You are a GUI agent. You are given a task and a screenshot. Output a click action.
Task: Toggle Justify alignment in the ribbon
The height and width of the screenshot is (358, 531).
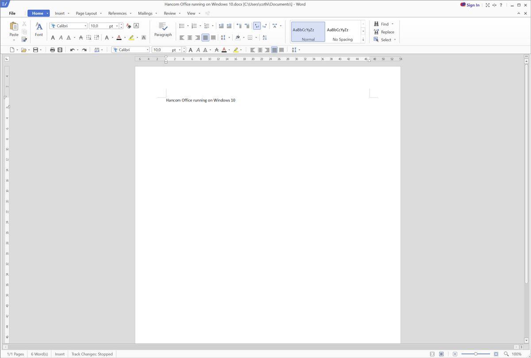pyautogui.click(x=205, y=38)
